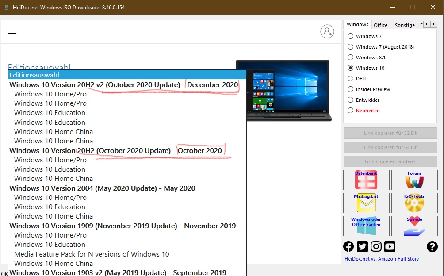Switch to the Sonstige tab

click(x=405, y=25)
